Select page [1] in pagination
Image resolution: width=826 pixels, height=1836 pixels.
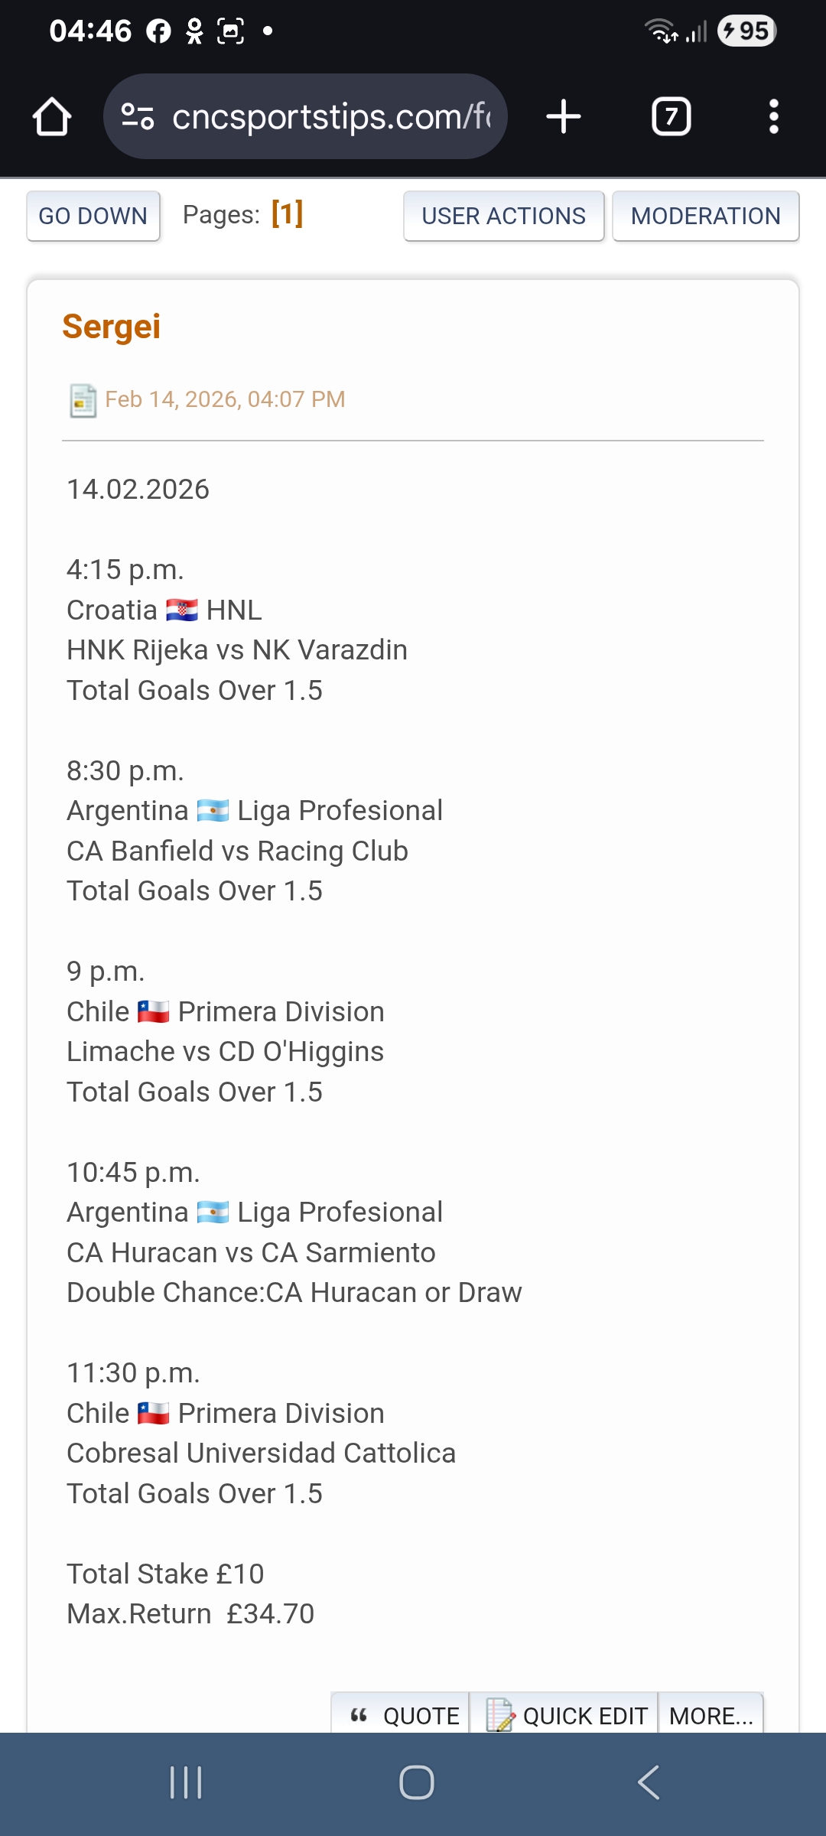coord(288,213)
